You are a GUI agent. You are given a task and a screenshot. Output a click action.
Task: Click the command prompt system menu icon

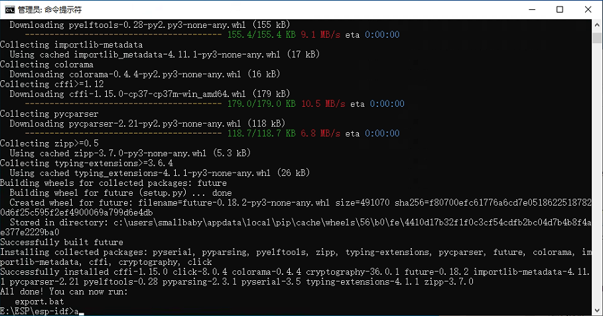tap(9, 9)
